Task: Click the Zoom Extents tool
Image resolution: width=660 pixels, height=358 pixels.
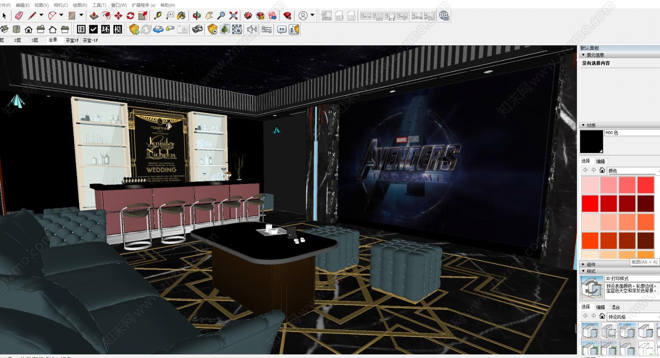Action: (x=233, y=16)
